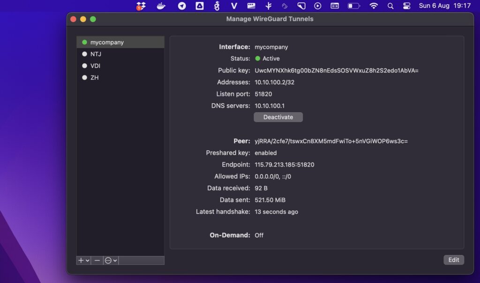
Task: Open the Dropbox menu bar icon
Action: pos(141,6)
